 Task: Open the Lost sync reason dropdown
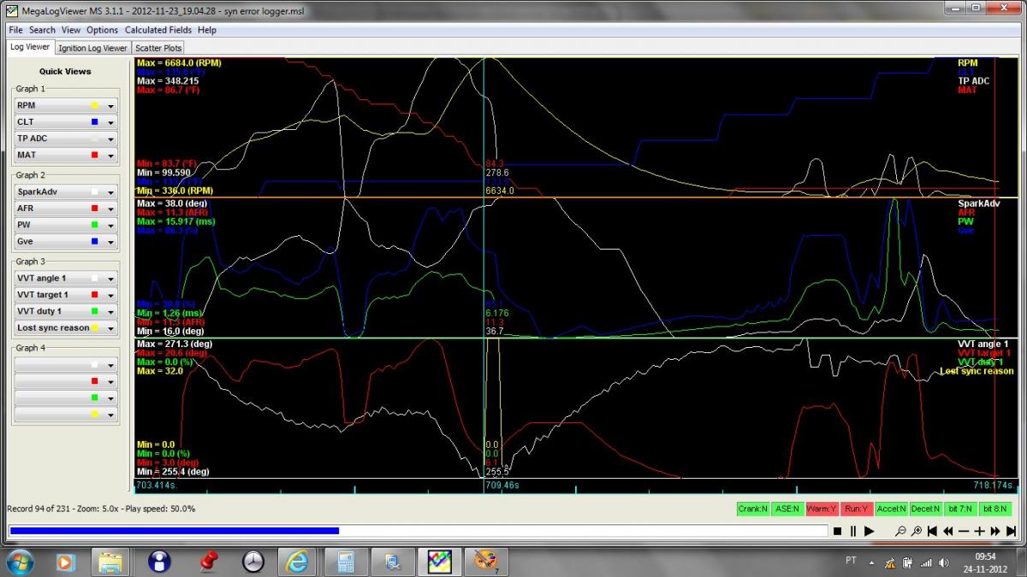[110, 328]
